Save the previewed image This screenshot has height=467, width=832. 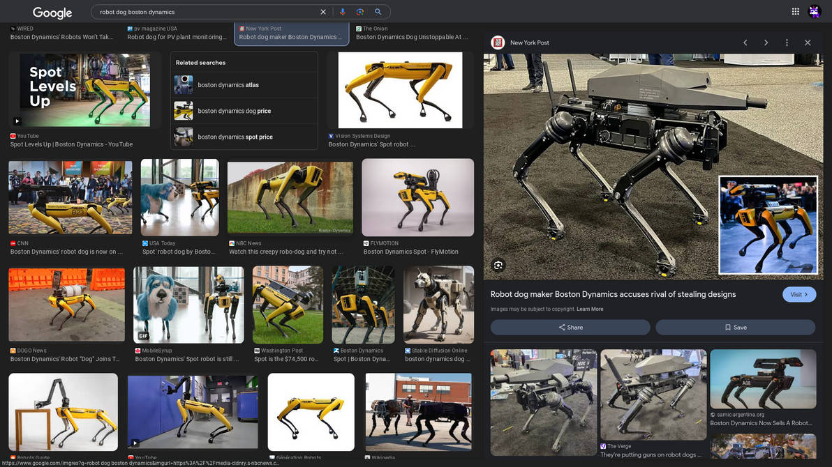[x=736, y=328]
